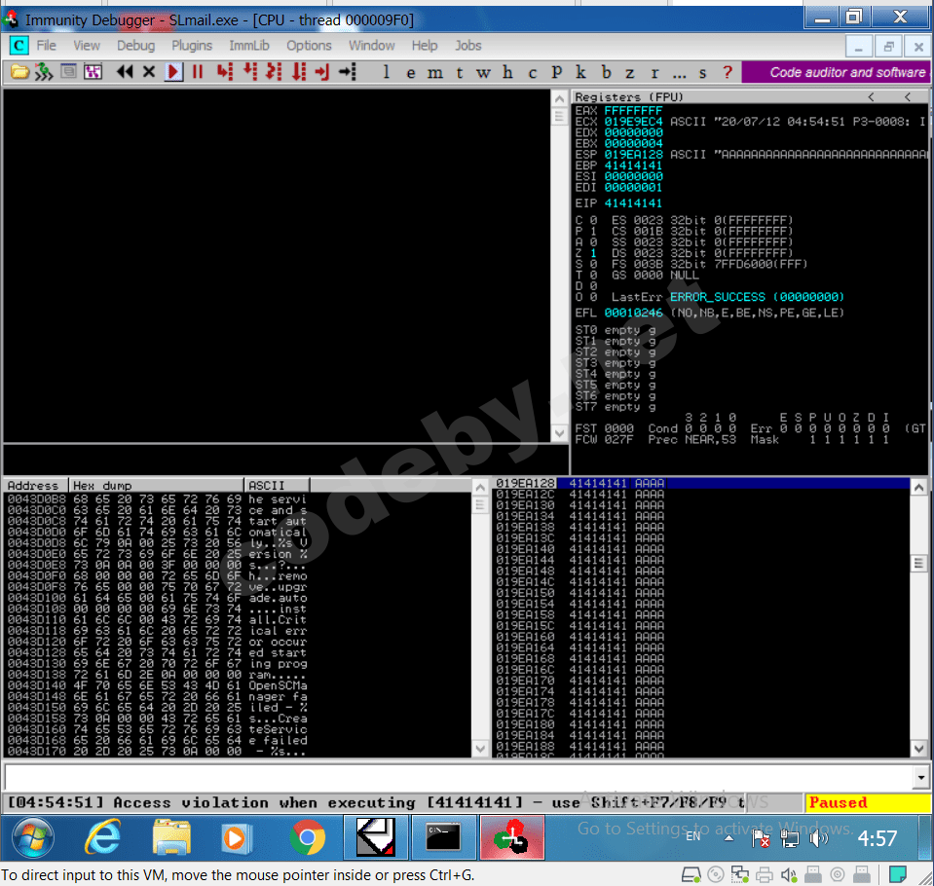Open help with the red question mark

728,72
